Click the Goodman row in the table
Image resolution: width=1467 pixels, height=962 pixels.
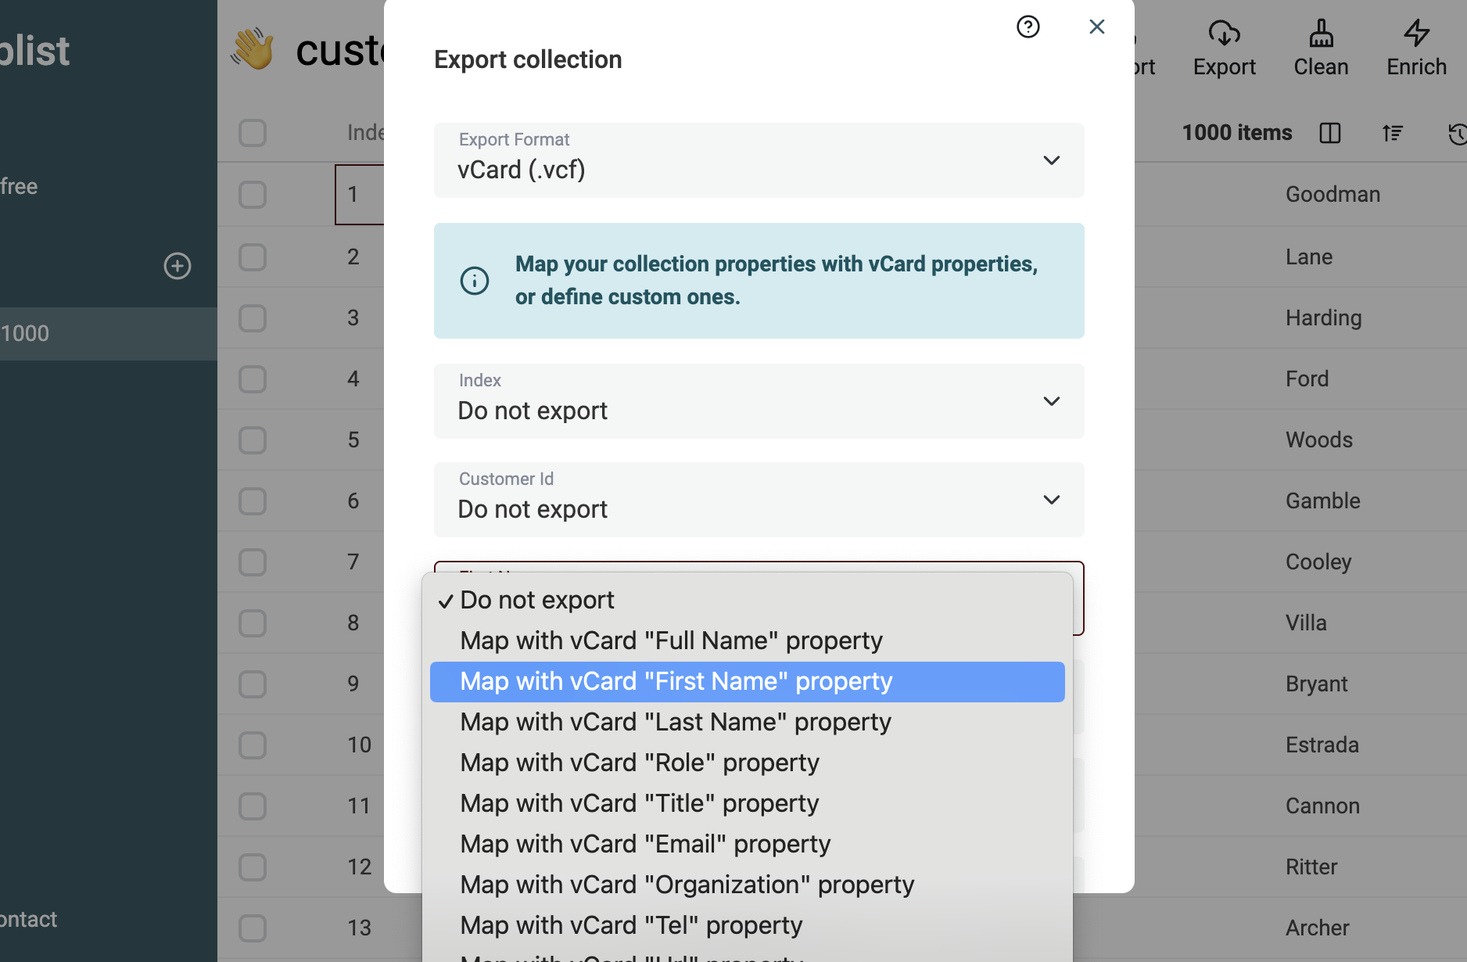[1332, 194]
